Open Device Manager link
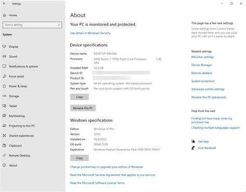The image size is (246, 192). click(201, 65)
